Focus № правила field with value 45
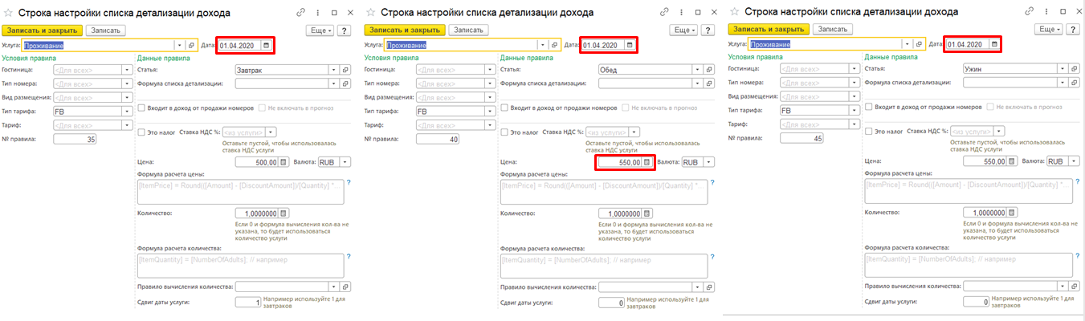Screen dimensions: 1085x321 pyautogui.click(x=803, y=137)
